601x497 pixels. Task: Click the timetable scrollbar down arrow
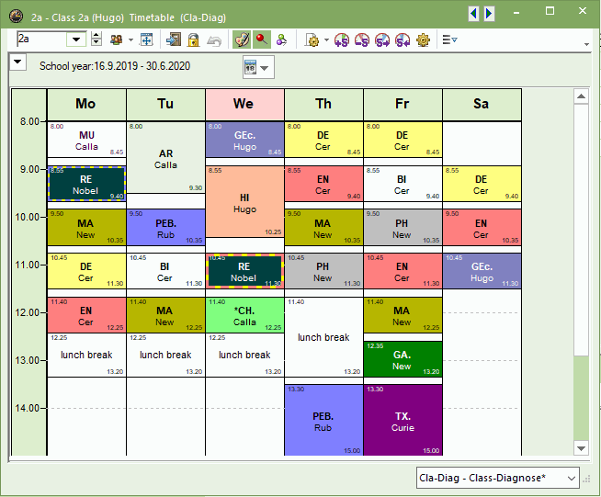(581, 448)
